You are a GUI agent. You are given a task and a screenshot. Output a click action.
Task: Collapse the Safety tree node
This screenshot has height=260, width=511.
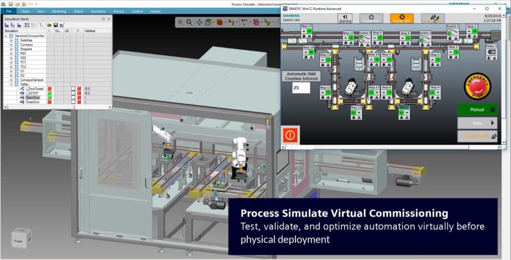tap(11, 84)
